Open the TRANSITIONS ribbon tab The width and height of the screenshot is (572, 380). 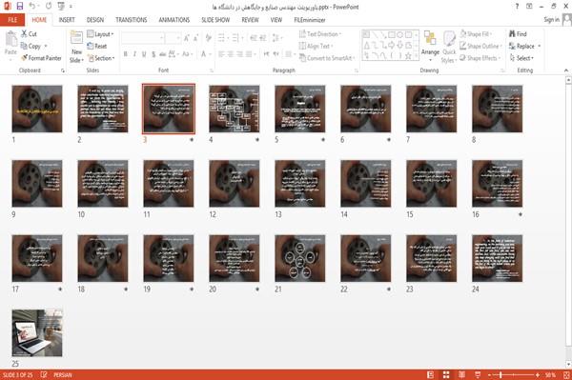[132, 20]
